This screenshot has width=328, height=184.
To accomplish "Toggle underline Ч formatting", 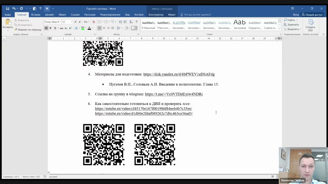I will [x=55, y=28].
